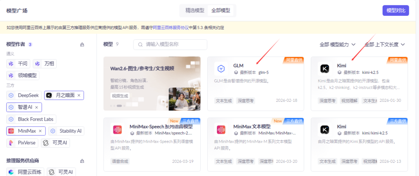Click the version icon beside MiniMax/speech-2

132,133
